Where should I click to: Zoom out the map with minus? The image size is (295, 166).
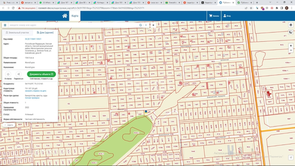pos(291,50)
